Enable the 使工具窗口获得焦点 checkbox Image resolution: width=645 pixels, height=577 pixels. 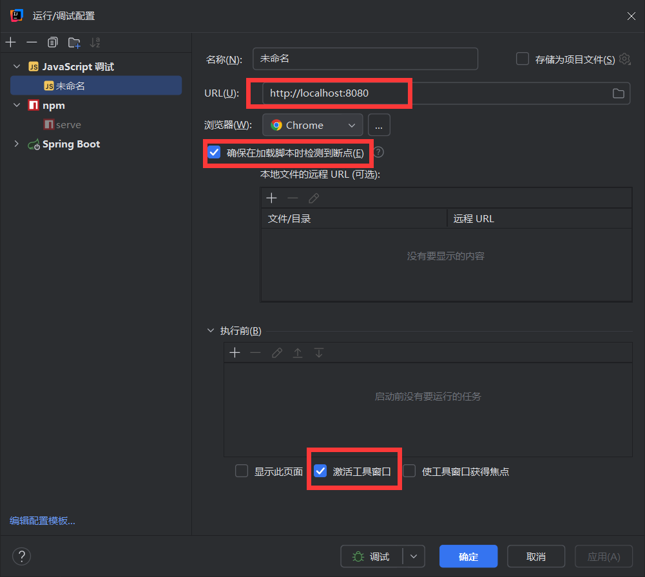pyautogui.click(x=409, y=471)
